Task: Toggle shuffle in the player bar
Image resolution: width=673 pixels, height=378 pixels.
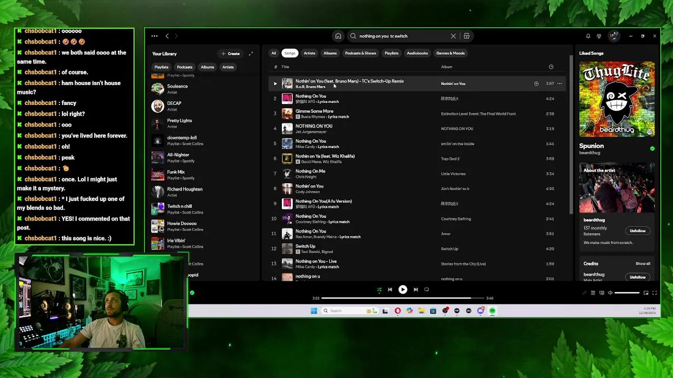Action: click(x=379, y=289)
